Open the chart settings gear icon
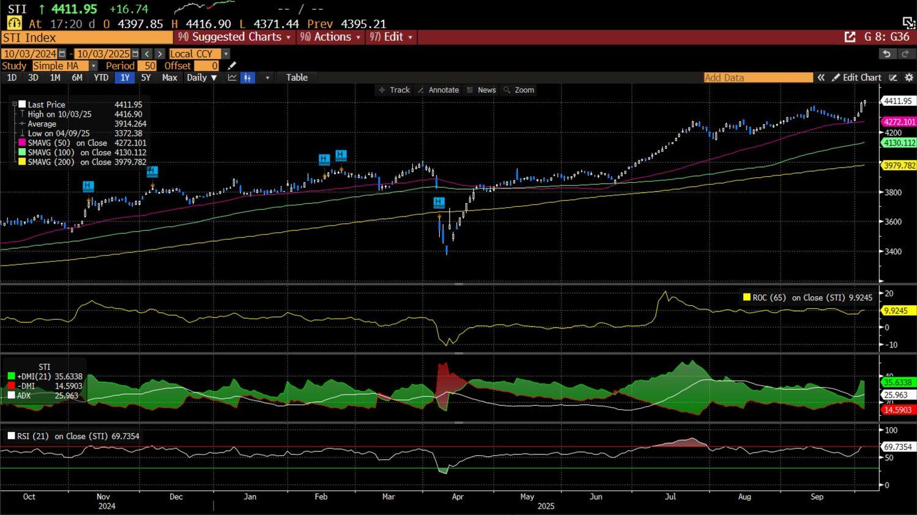Viewport: 917px width, 515px height. (x=909, y=78)
